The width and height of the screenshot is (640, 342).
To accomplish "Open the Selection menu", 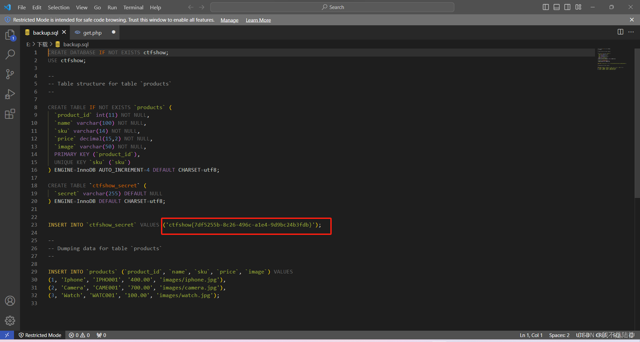I will pyautogui.click(x=59, y=7).
